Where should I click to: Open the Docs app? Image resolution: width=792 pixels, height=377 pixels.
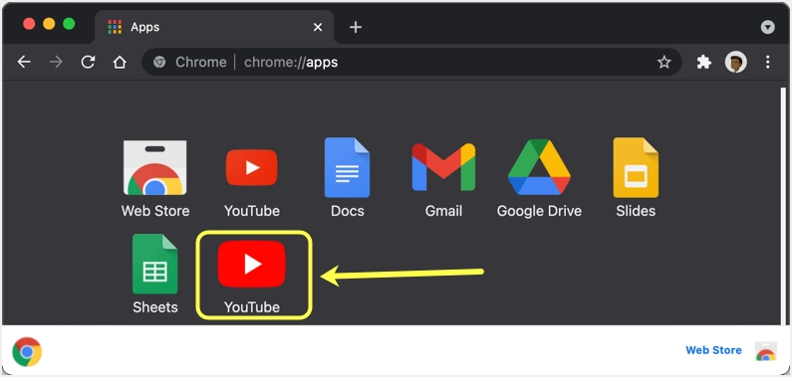[x=347, y=167]
